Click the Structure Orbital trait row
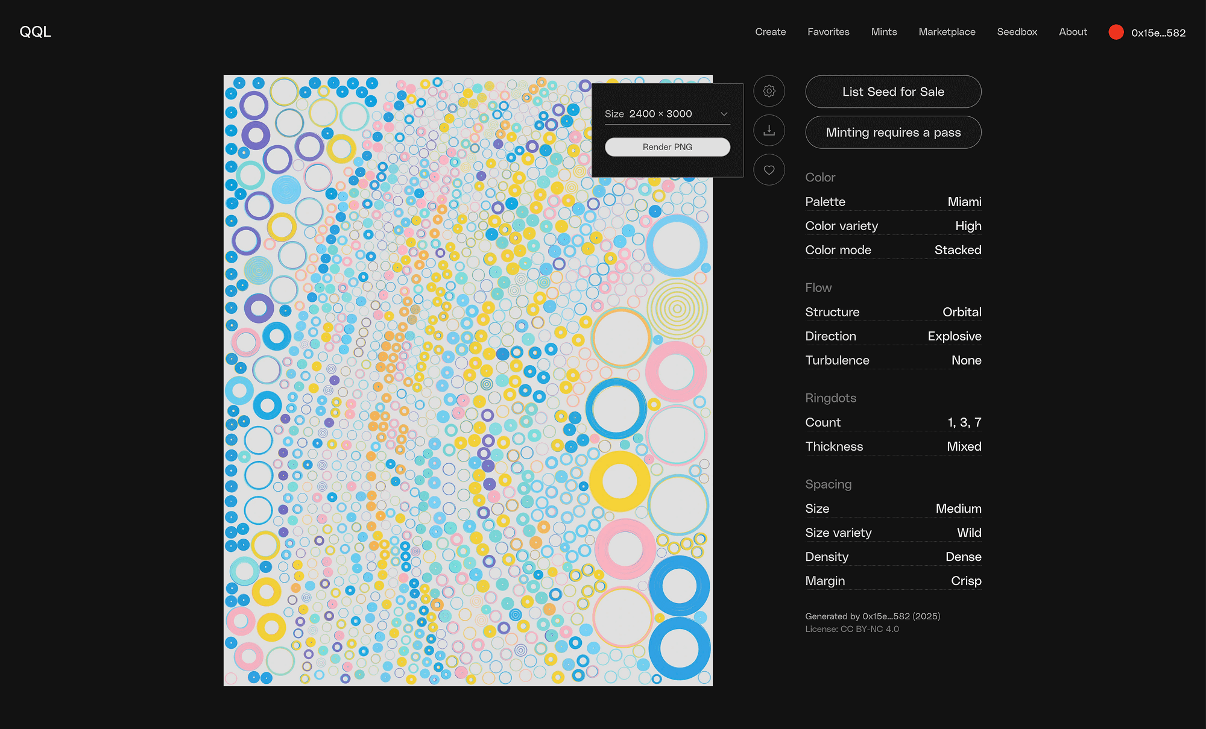Image resolution: width=1206 pixels, height=729 pixels. pos(893,312)
